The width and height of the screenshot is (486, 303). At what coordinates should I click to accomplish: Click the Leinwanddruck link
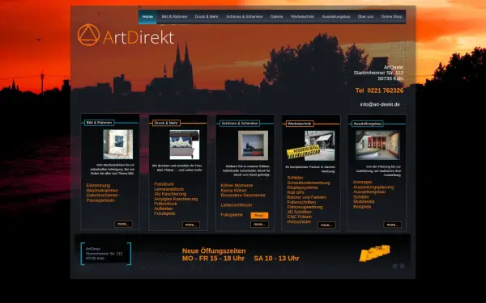[x=169, y=189]
